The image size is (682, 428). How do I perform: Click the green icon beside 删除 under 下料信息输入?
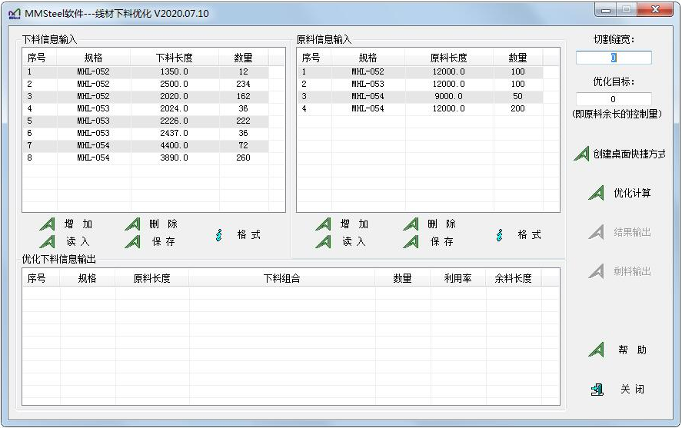[x=133, y=224]
